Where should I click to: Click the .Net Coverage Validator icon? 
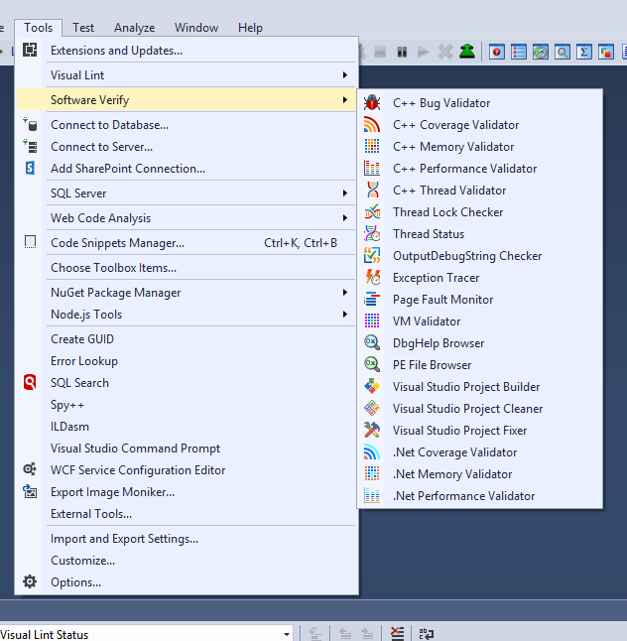pyautogui.click(x=372, y=452)
